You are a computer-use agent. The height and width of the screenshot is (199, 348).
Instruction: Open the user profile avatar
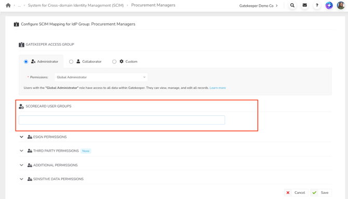point(341,5)
